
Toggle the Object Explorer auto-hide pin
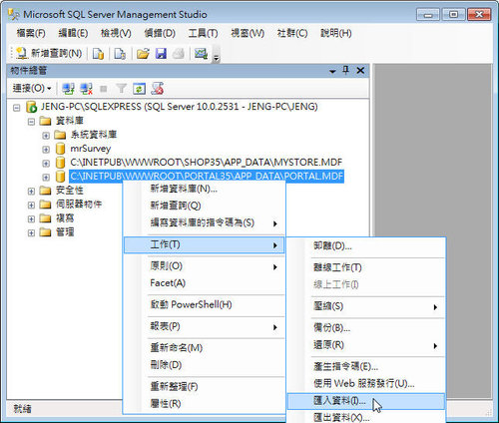pos(346,70)
